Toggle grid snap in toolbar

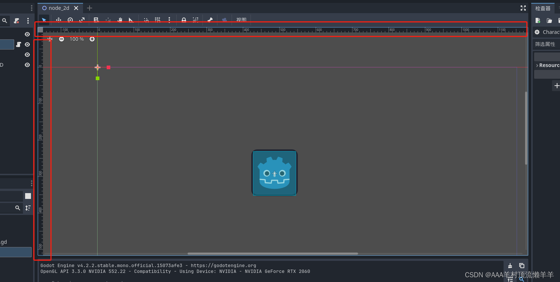[x=158, y=20]
